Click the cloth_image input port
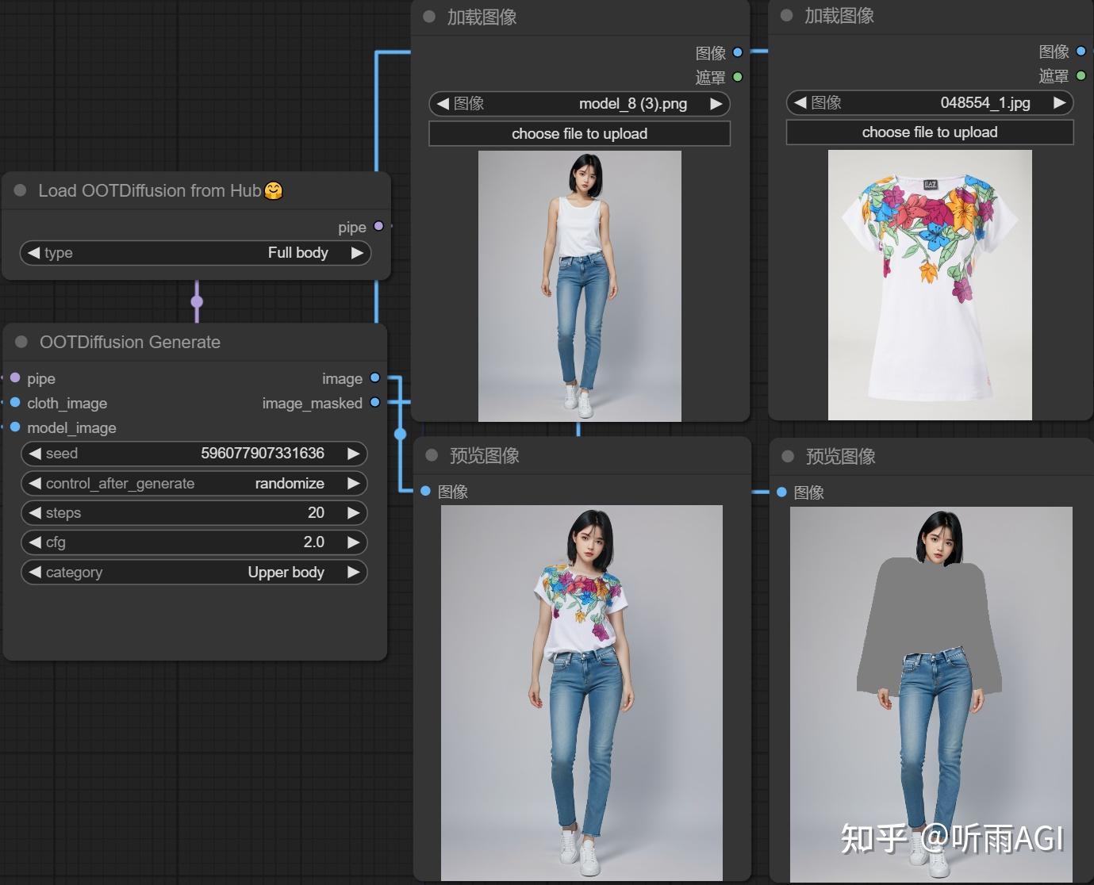The image size is (1094, 885). coord(15,403)
